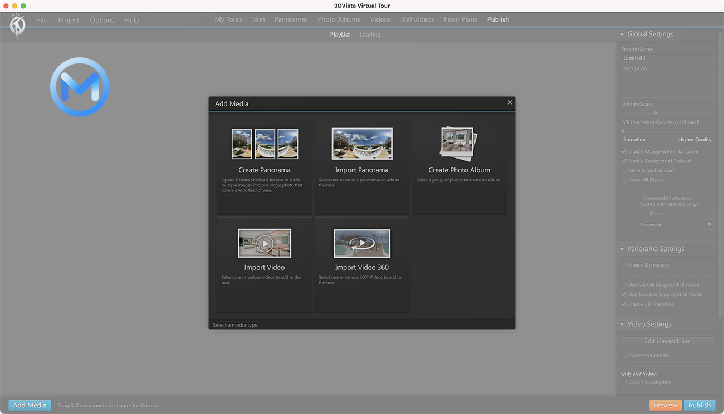Toggle Enable Mouse Wheel for zoom

pos(624,151)
